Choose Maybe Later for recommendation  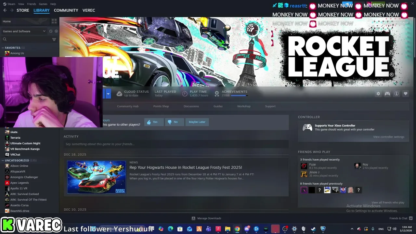pyautogui.click(x=197, y=122)
